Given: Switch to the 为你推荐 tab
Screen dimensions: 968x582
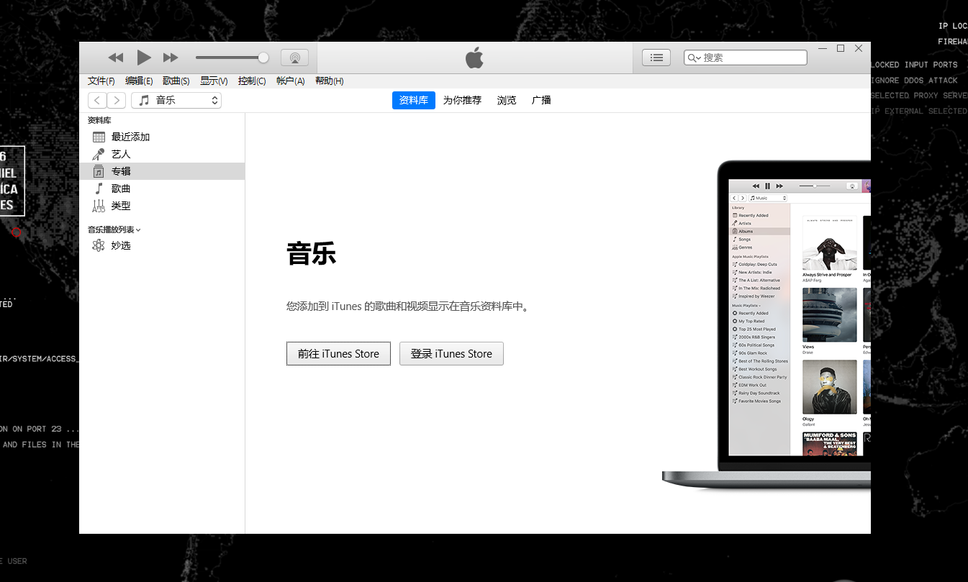Looking at the screenshot, I should (462, 100).
